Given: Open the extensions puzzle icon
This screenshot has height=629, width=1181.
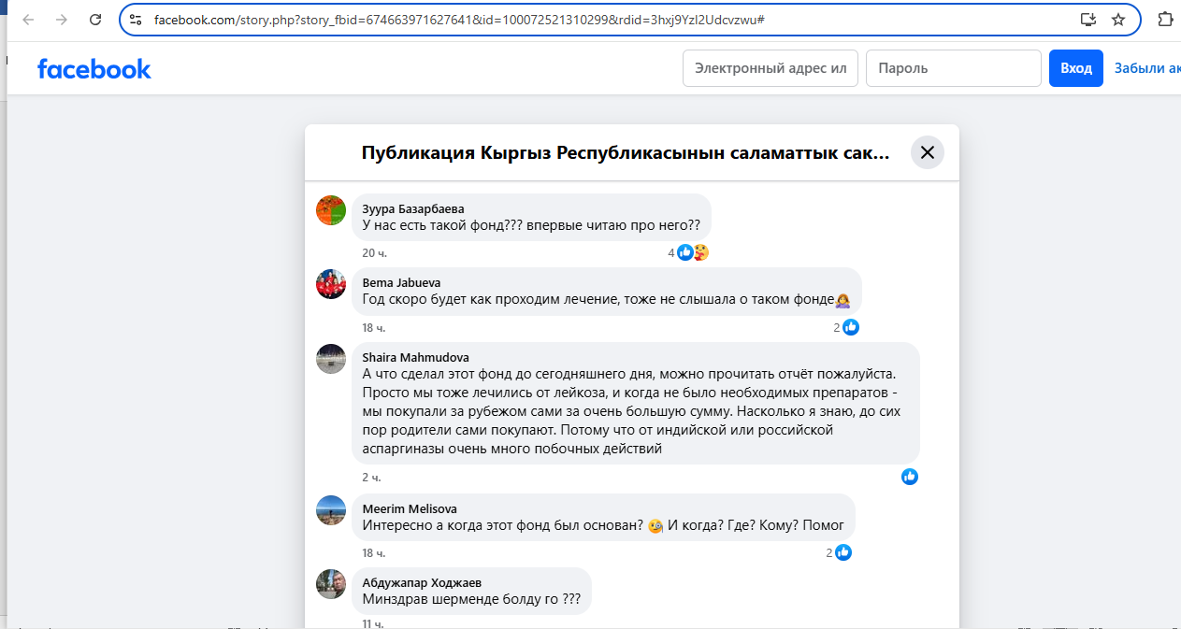Looking at the screenshot, I should pyautogui.click(x=1165, y=20).
